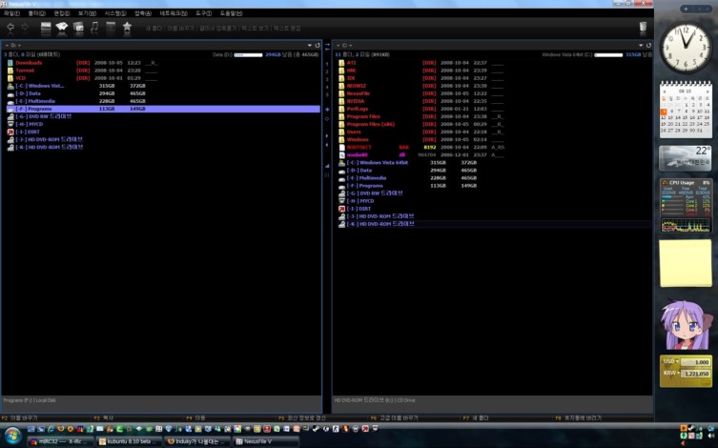The width and height of the screenshot is (718, 448).
Task: Go back with the left arrow toolbar icon
Action: tap(10, 28)
